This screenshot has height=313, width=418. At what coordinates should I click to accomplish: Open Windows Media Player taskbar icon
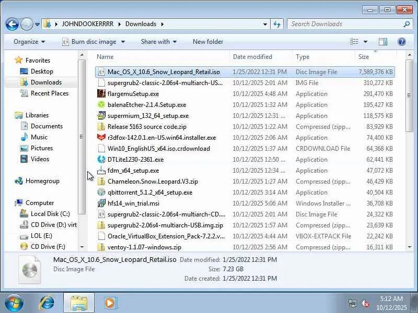click(110, 303)
